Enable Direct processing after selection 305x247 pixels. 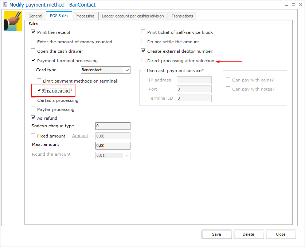coord(144,61)
